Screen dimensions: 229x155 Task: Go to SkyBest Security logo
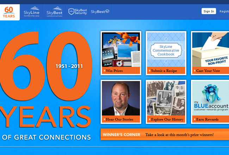(78, 12)
